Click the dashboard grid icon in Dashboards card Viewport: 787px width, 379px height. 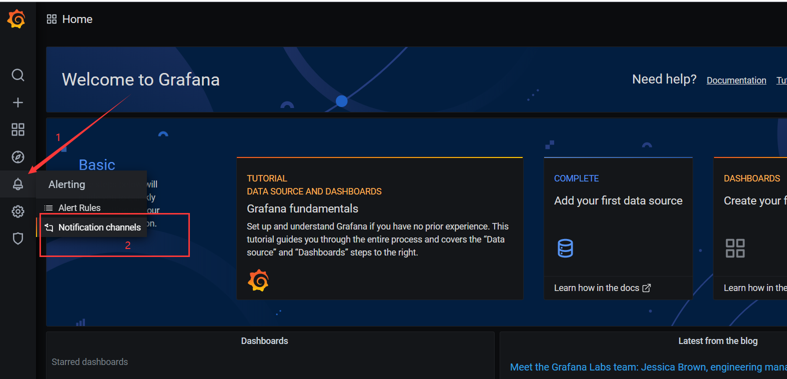coord(735,248)
